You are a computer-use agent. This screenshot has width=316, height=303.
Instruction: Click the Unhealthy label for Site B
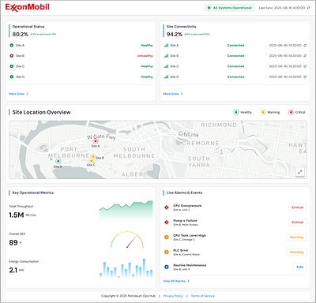point(145,56)
